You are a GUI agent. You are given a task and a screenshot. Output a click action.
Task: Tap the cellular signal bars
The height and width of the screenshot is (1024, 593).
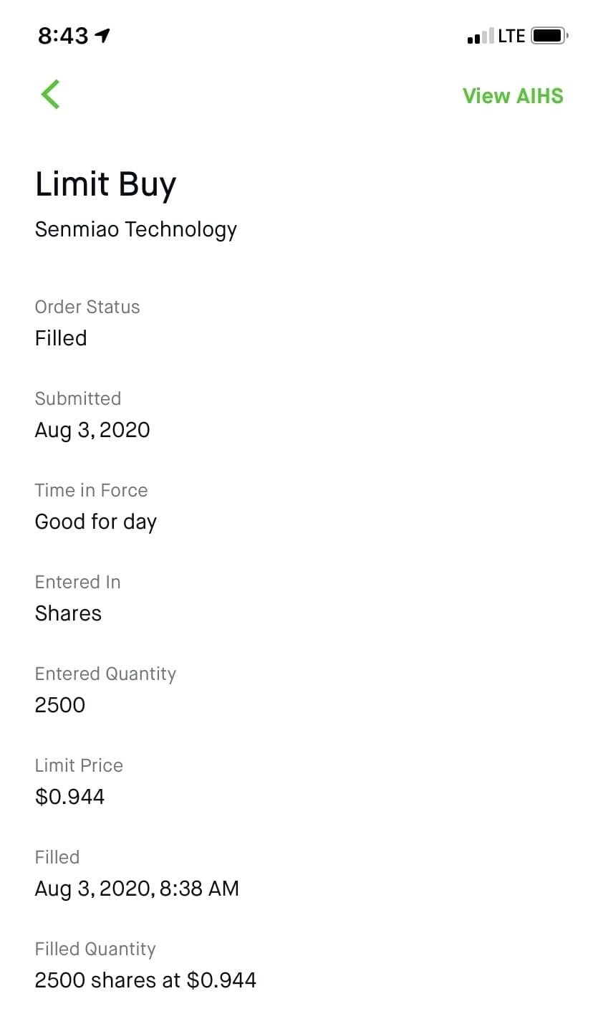point(479,36)
